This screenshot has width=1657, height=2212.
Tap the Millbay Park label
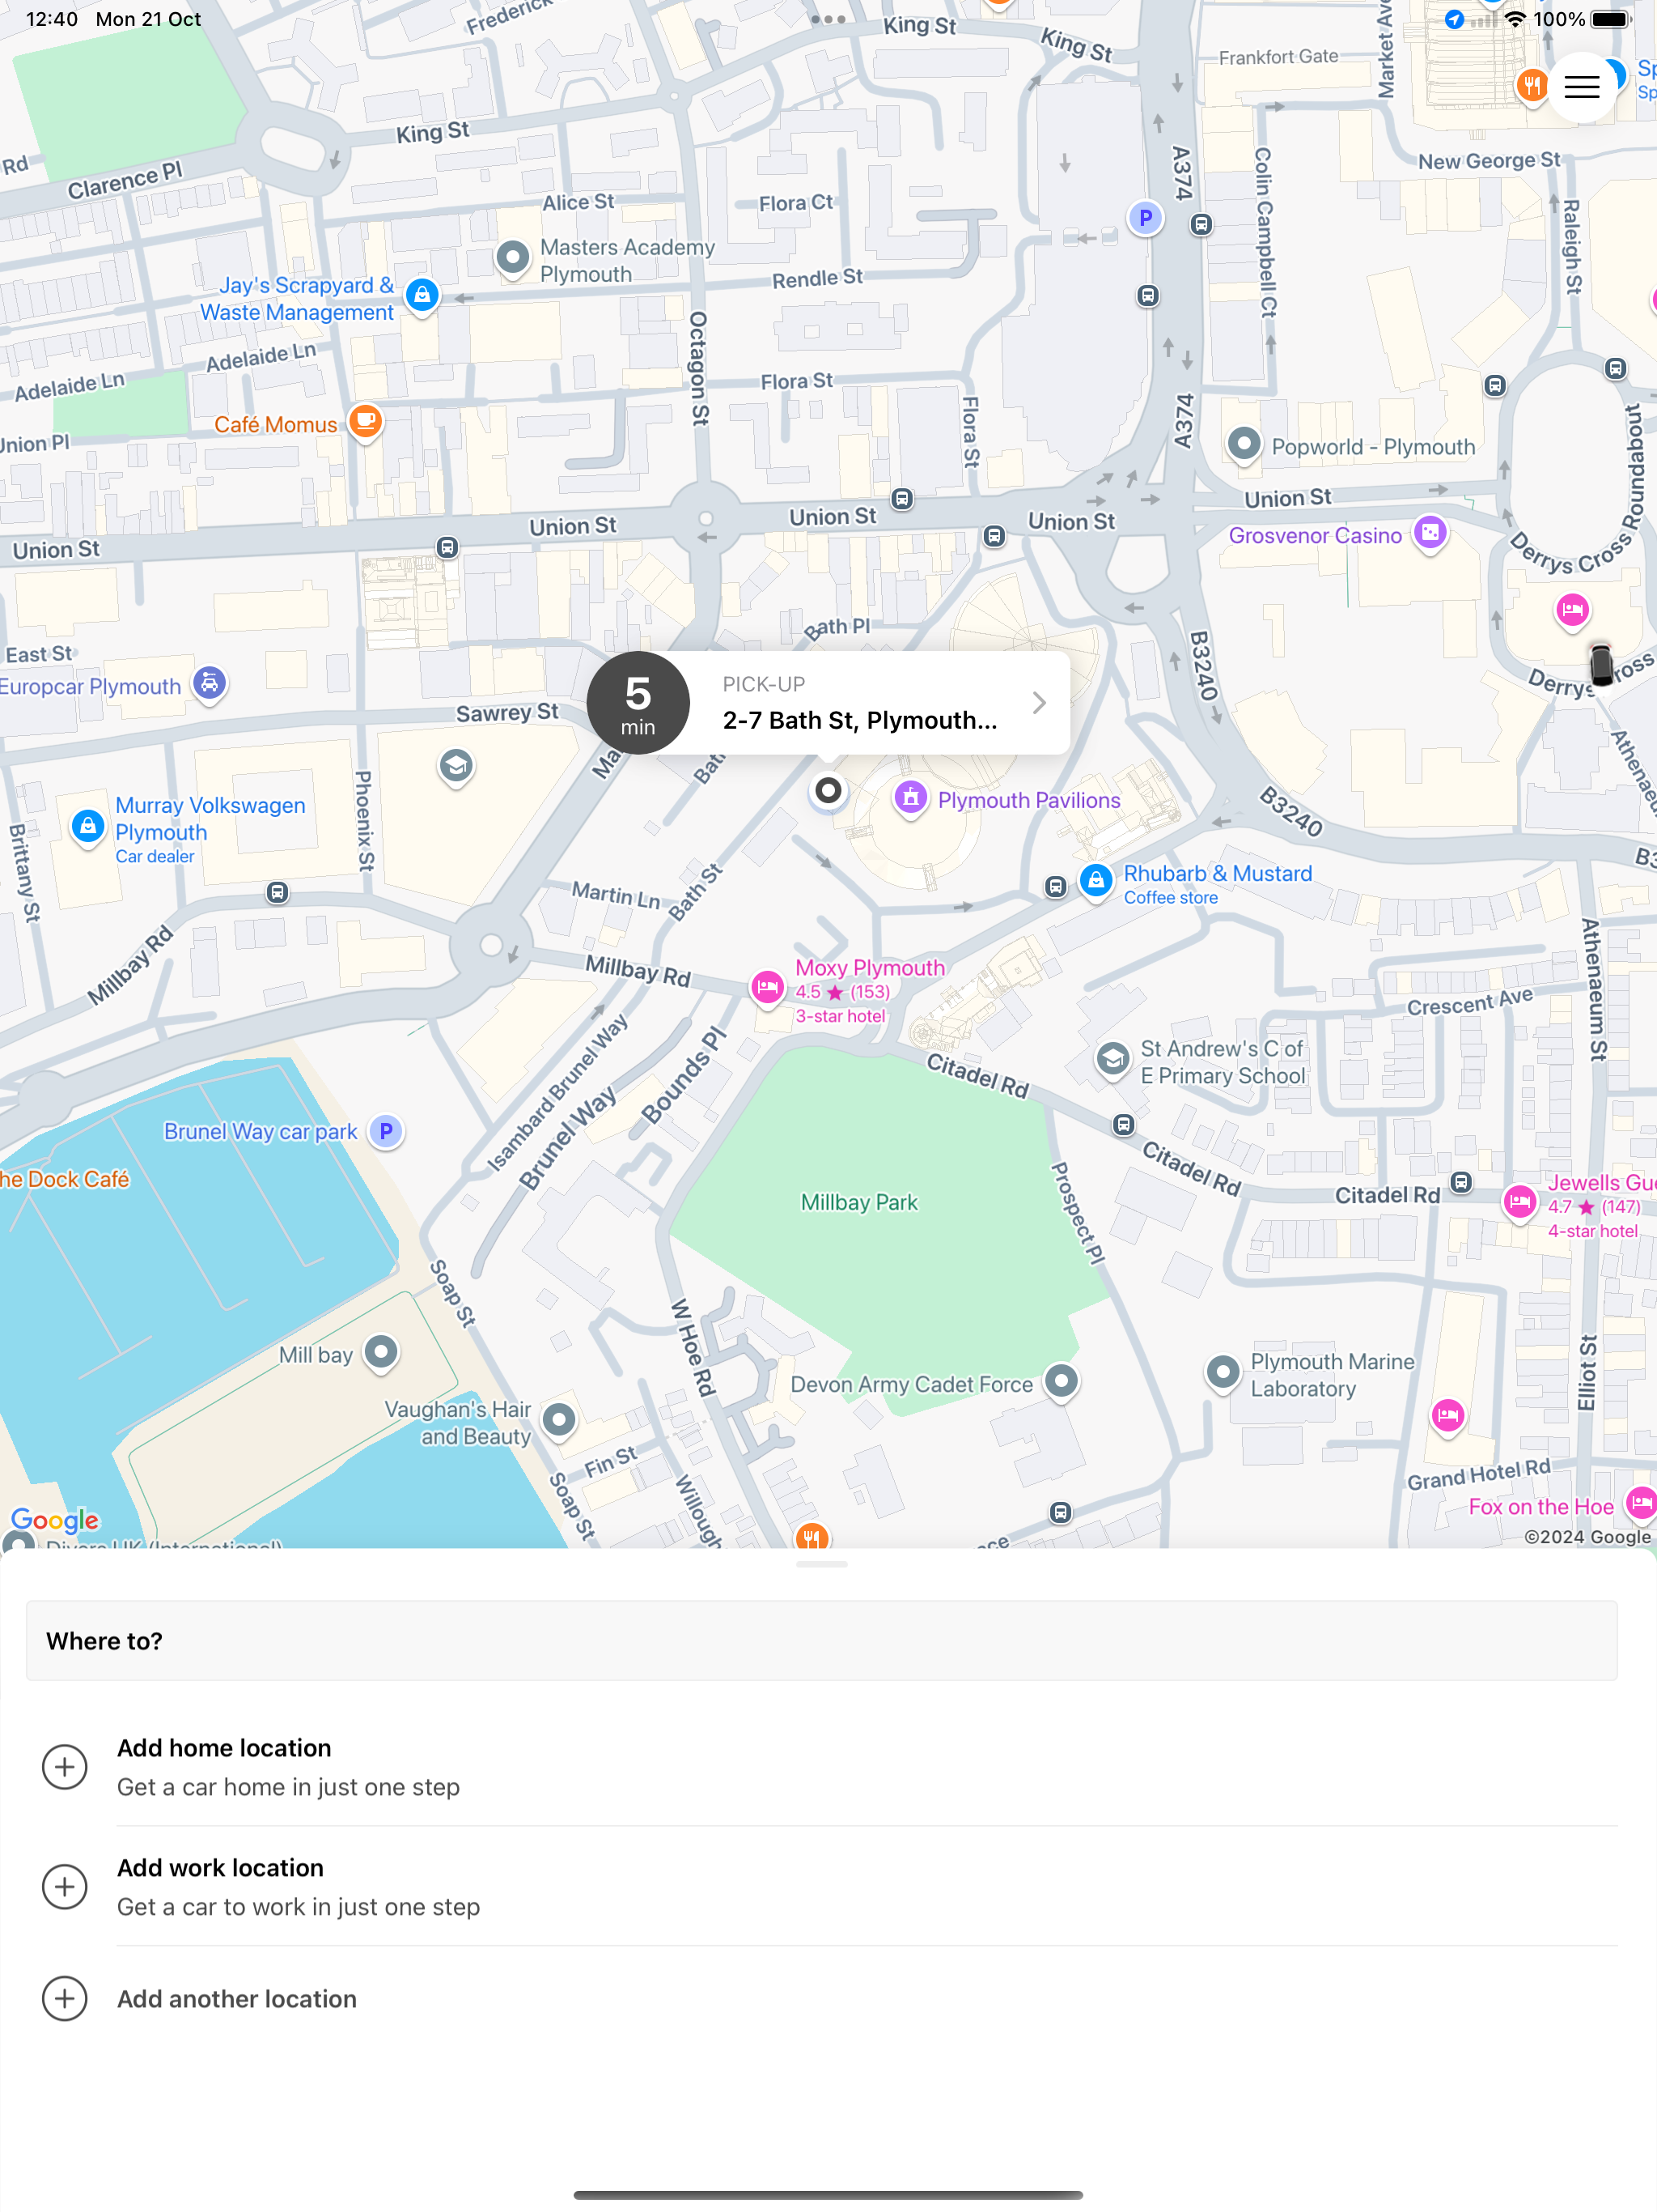click(859, 1203)
